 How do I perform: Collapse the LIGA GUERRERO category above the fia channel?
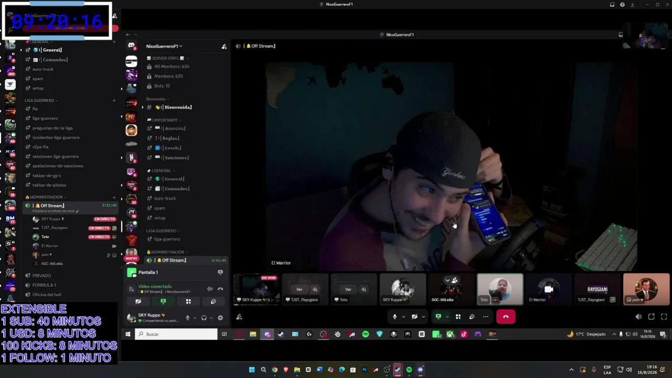[41, 100]
